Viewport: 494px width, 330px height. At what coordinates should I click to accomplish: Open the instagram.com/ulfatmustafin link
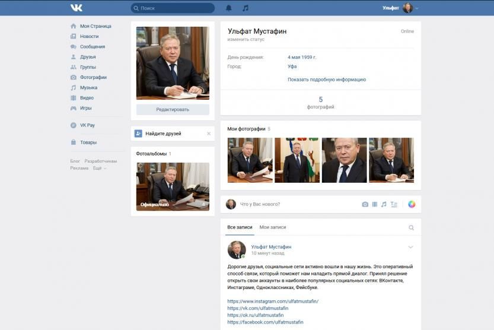273,302
